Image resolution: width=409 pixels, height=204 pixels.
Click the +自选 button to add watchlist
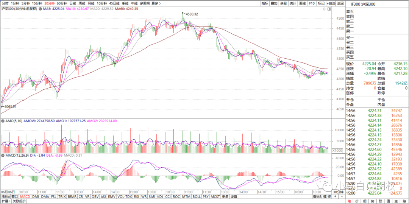[x=331, y=3]
